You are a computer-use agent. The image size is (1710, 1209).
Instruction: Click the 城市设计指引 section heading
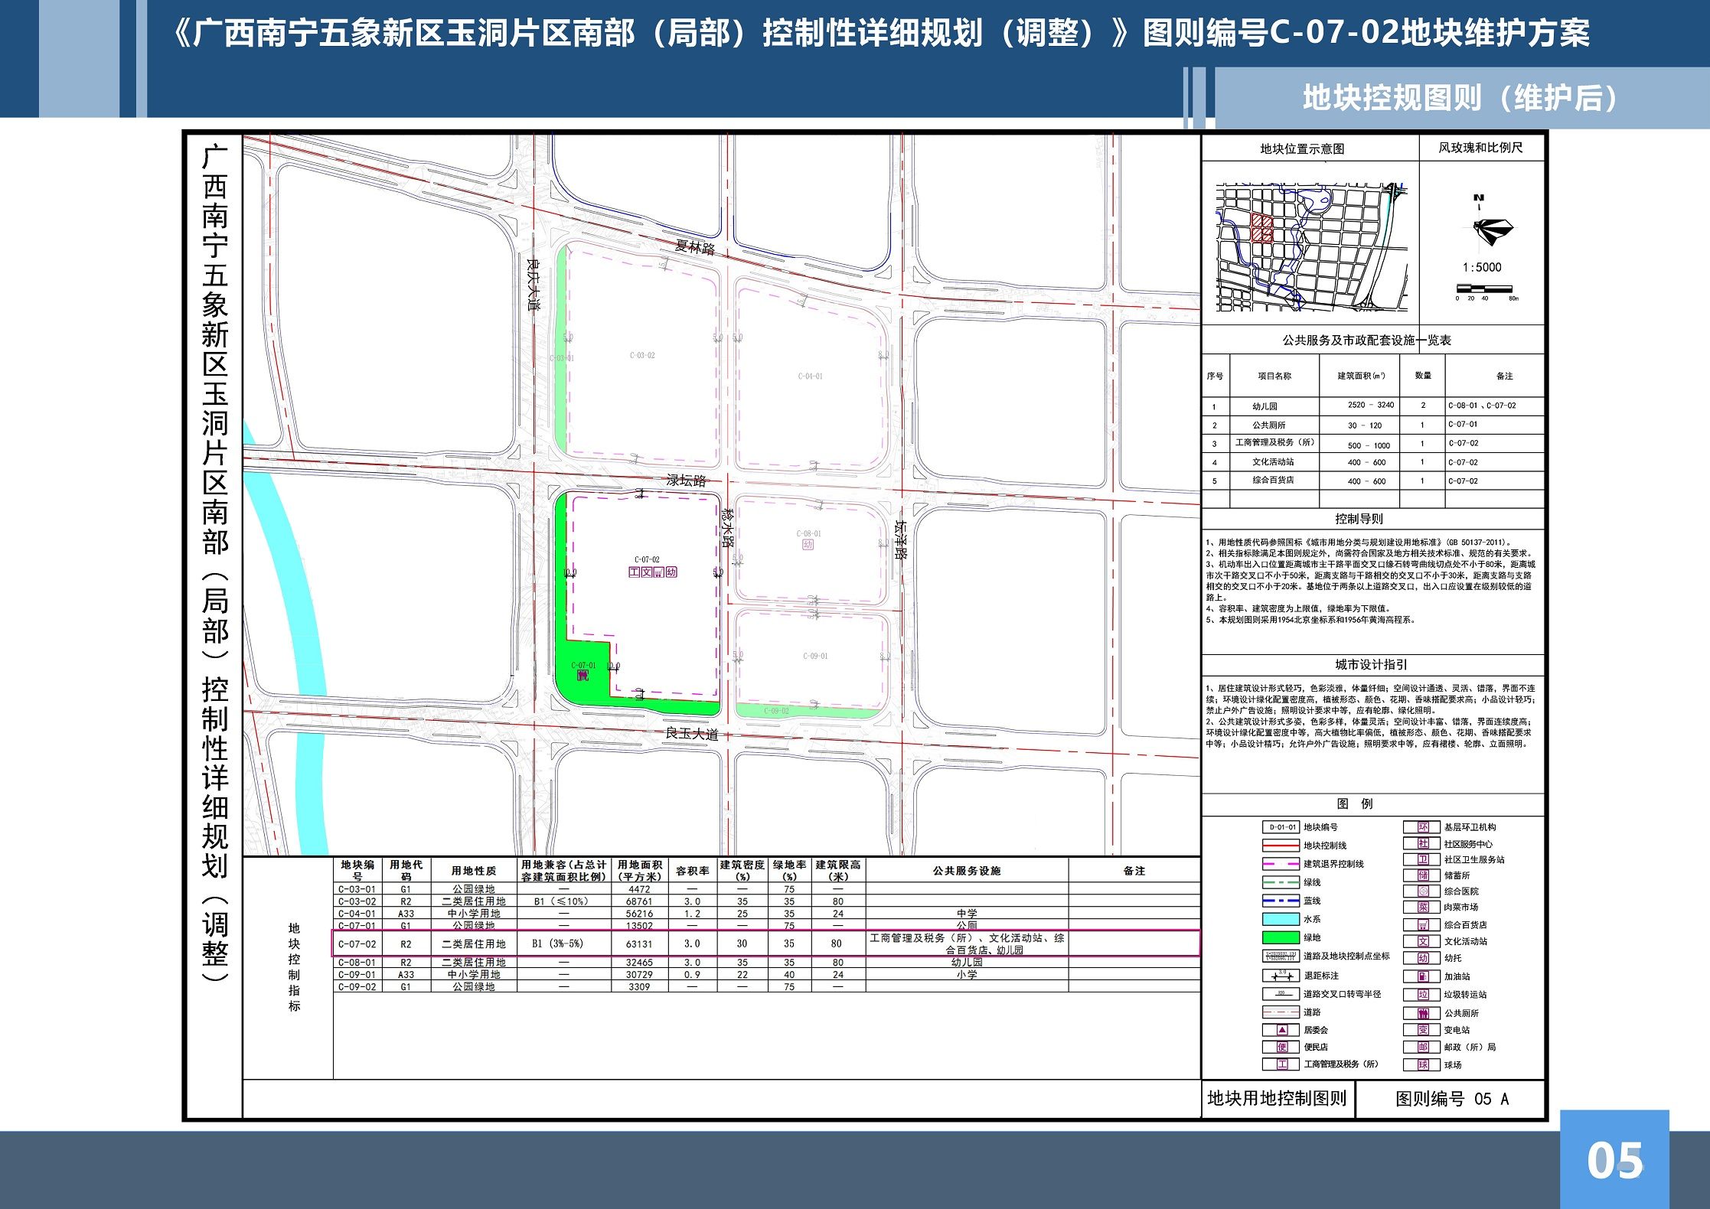coord(1371,665)
